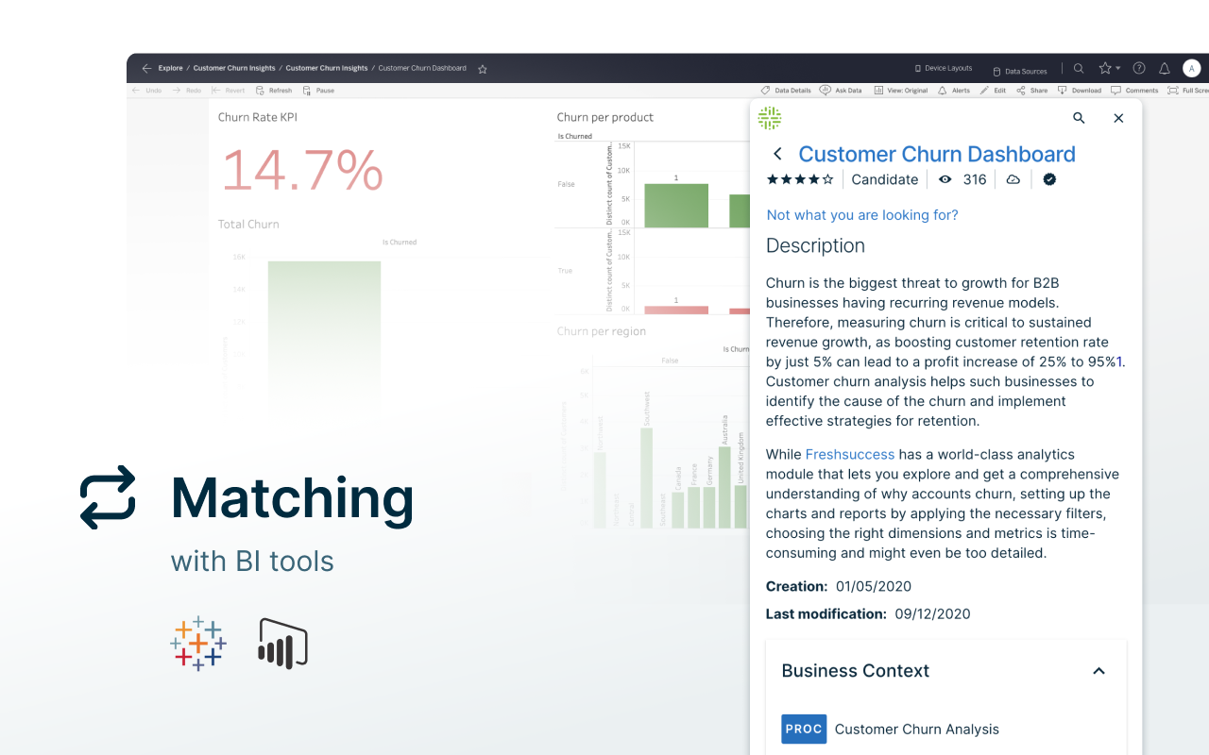1209x755 pixels.
Task: Rate the dashboard with the fifth star
Action: click(828, 179)
